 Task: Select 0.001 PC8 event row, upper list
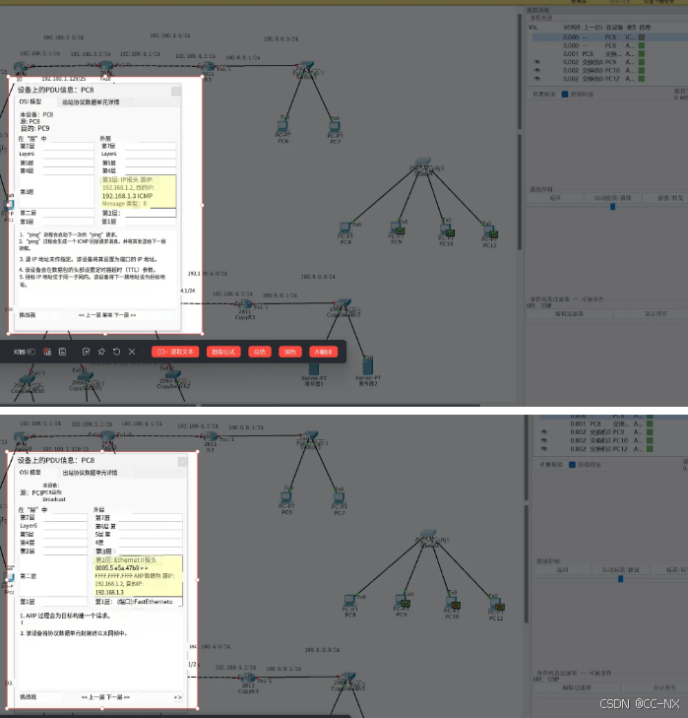click(609, 53)
